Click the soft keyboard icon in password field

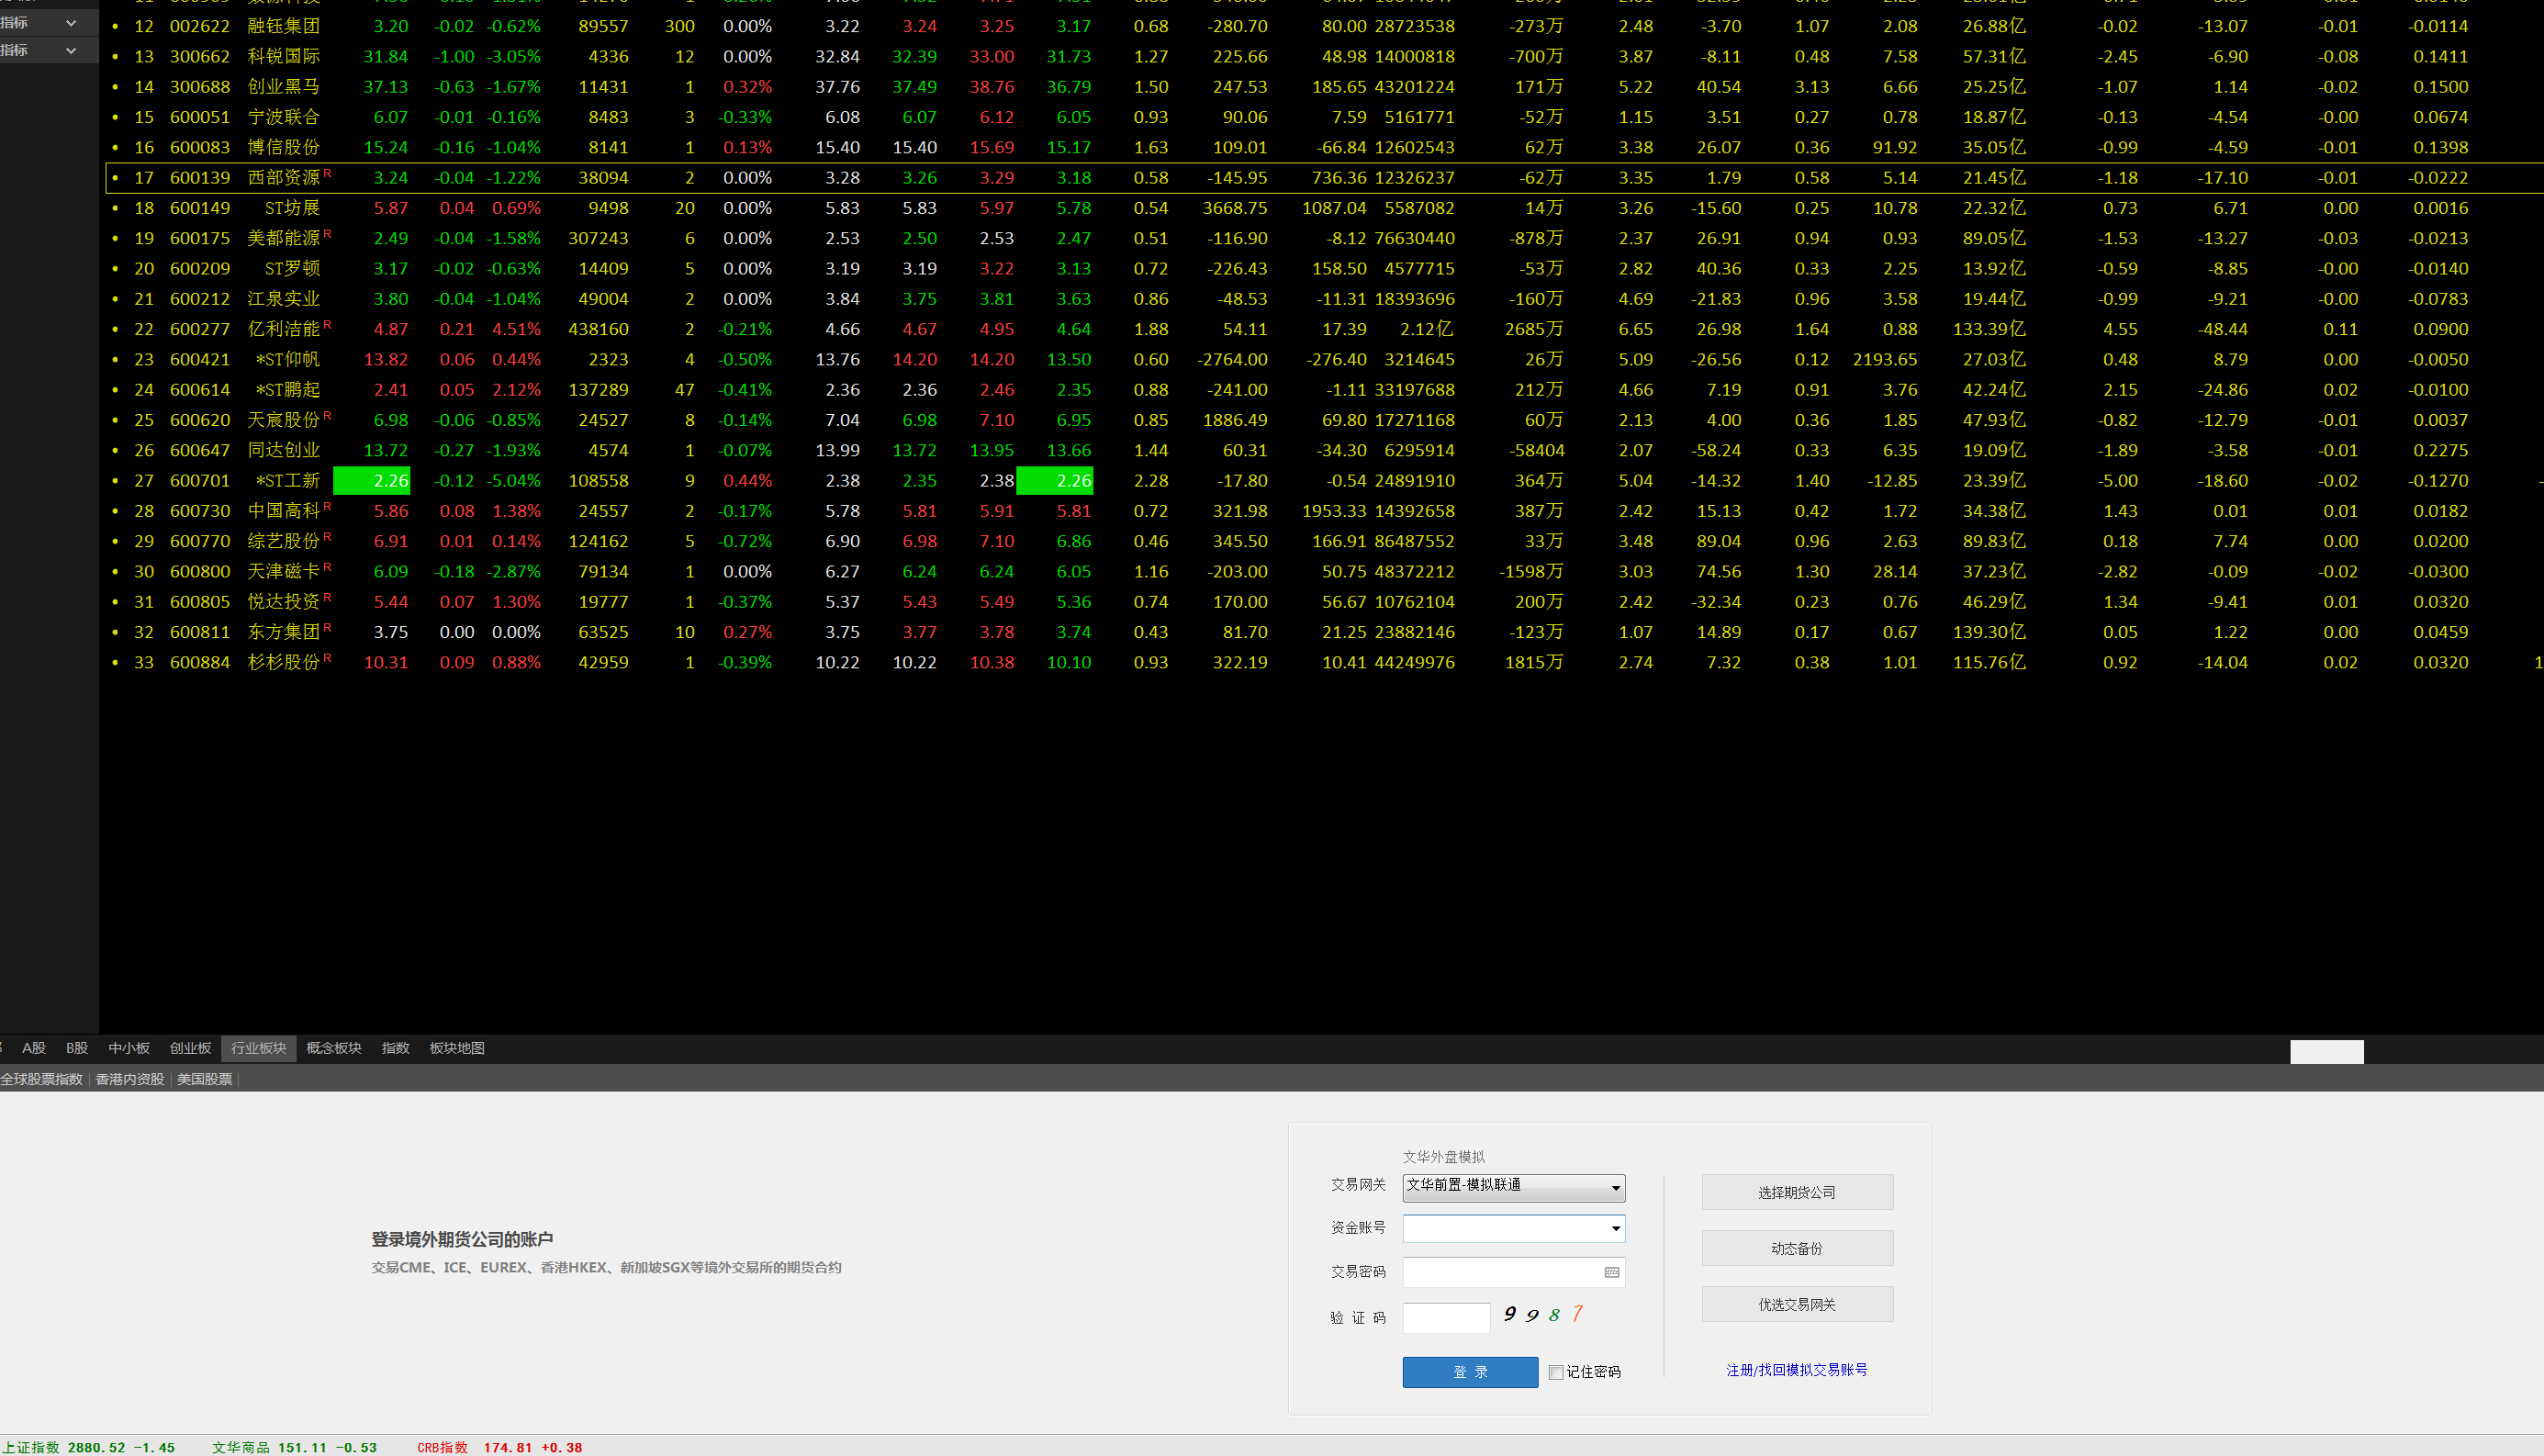pos(1611,1272)
